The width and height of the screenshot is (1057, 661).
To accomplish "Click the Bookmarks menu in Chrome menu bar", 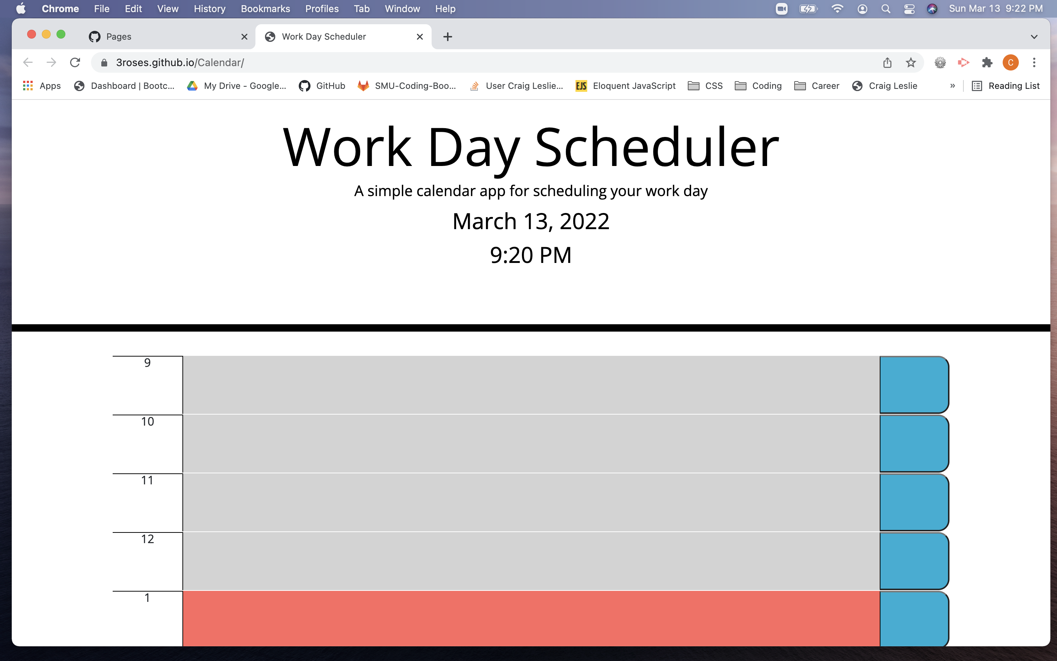I will tap(264, 8).
